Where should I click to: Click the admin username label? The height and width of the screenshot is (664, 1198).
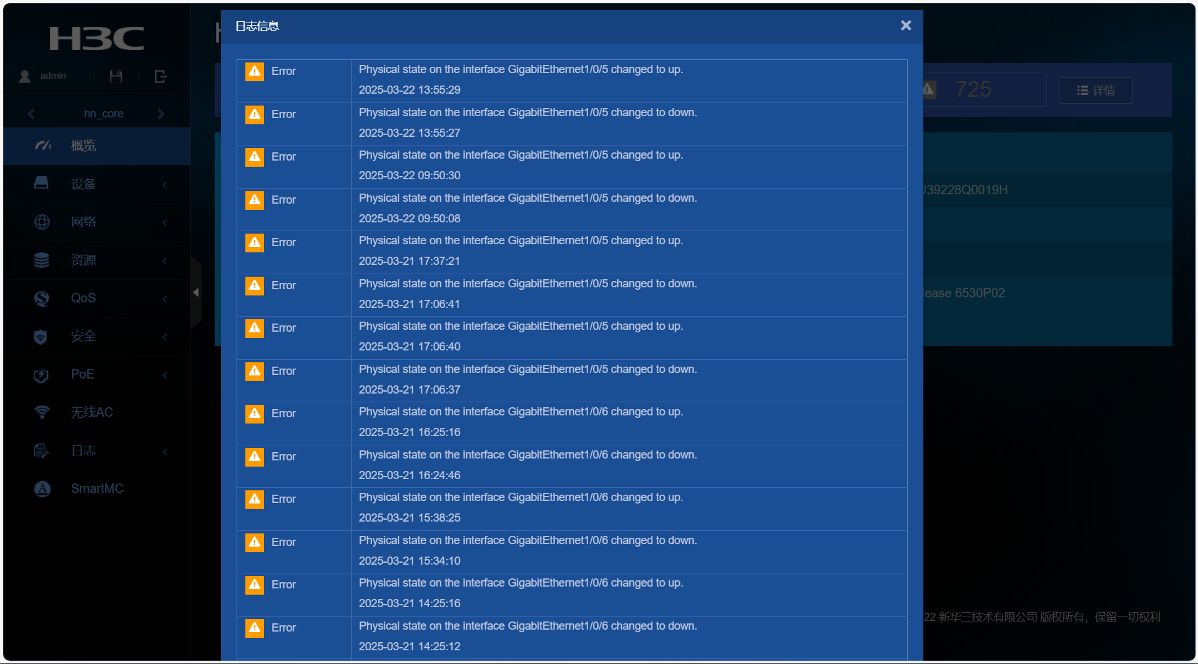(x=53, y=76)
